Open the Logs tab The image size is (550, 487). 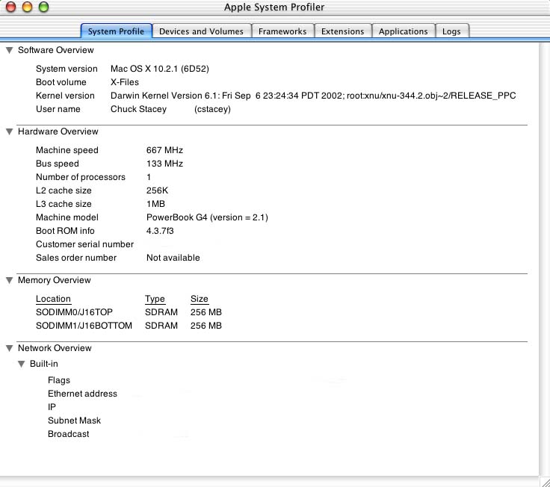tap(451, 31)
